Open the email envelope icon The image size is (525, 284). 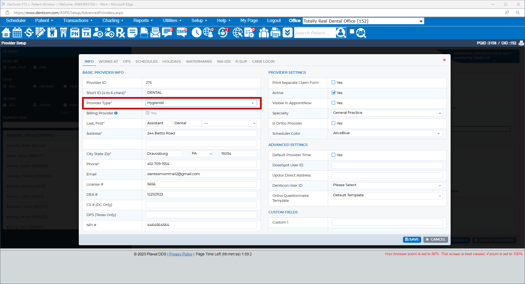click(155, 33)
